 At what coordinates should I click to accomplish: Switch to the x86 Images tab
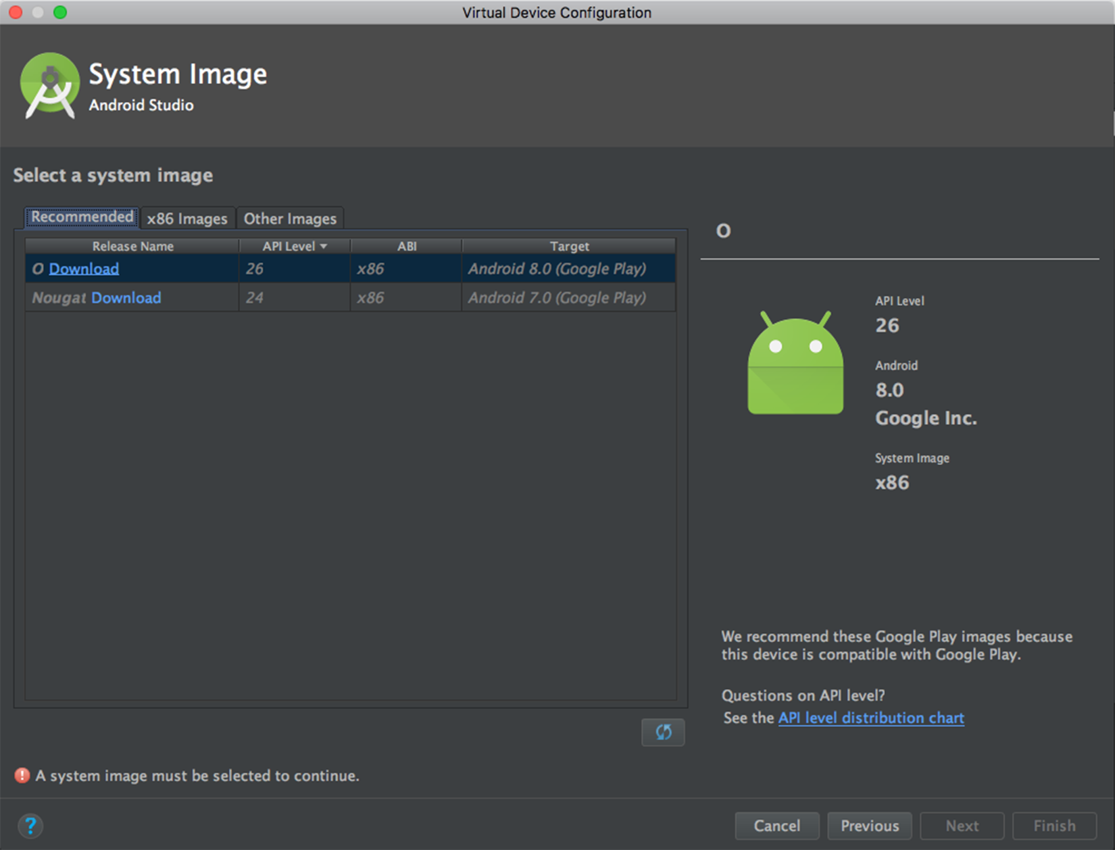click(x=187, y=218)
